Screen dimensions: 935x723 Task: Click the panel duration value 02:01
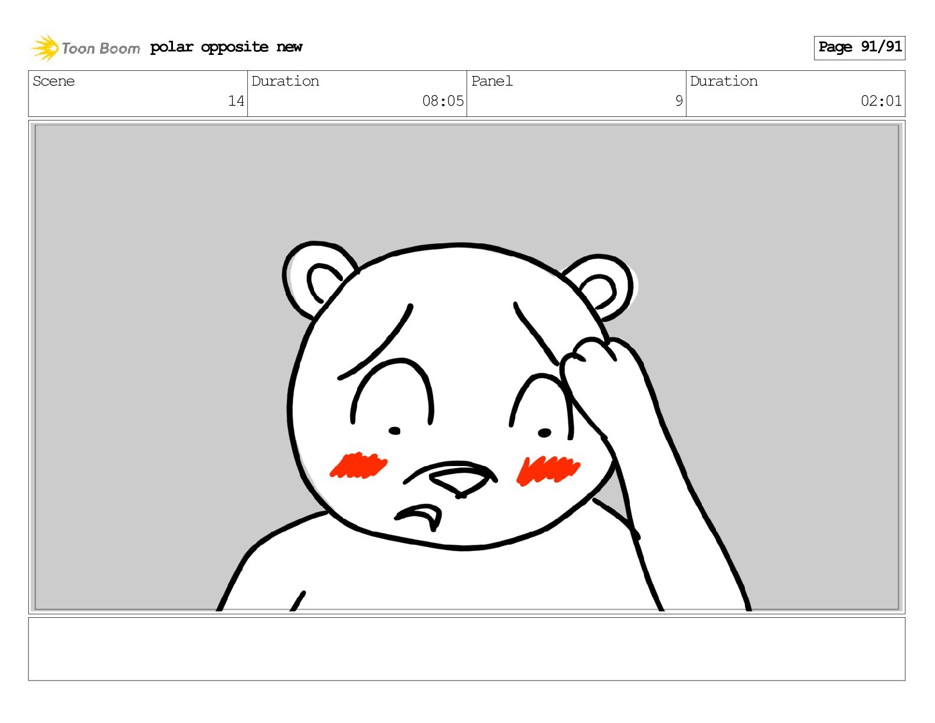click(x=881, y=101)
